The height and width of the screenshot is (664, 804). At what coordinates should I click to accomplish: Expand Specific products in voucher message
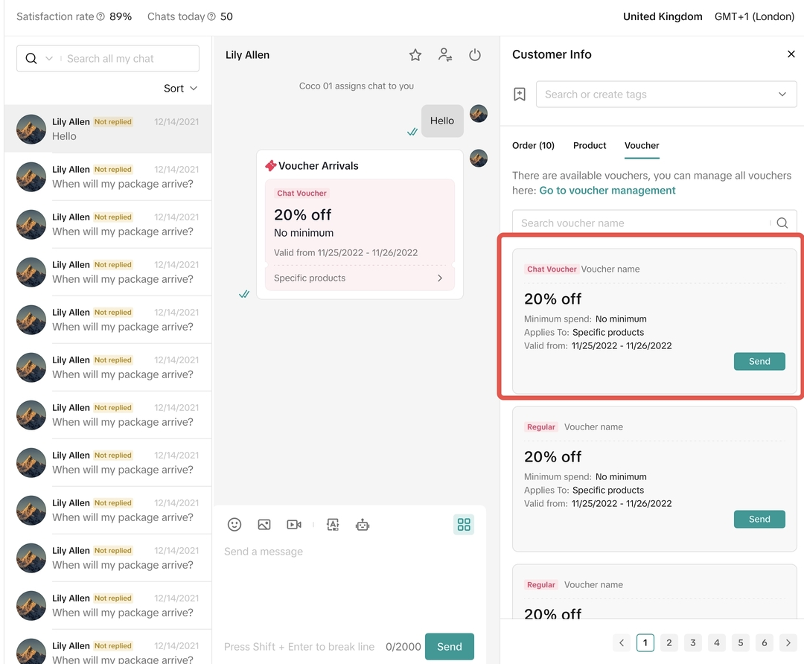[439, 278]
